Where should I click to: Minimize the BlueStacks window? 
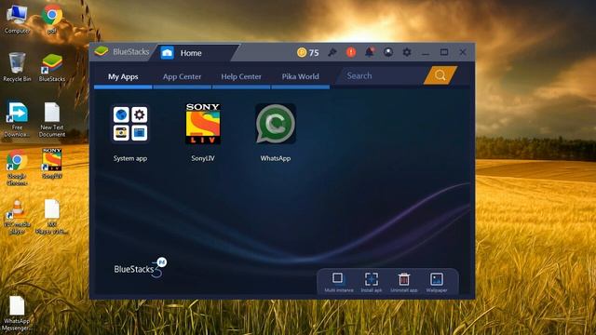click(426, 53)
